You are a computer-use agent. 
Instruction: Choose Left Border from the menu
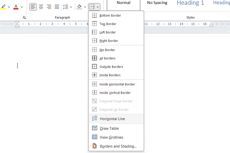[x=116, y=32]
